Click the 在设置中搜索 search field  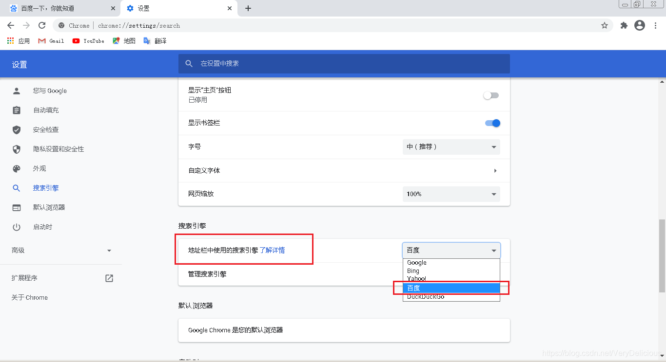click(x=344, y=64)
